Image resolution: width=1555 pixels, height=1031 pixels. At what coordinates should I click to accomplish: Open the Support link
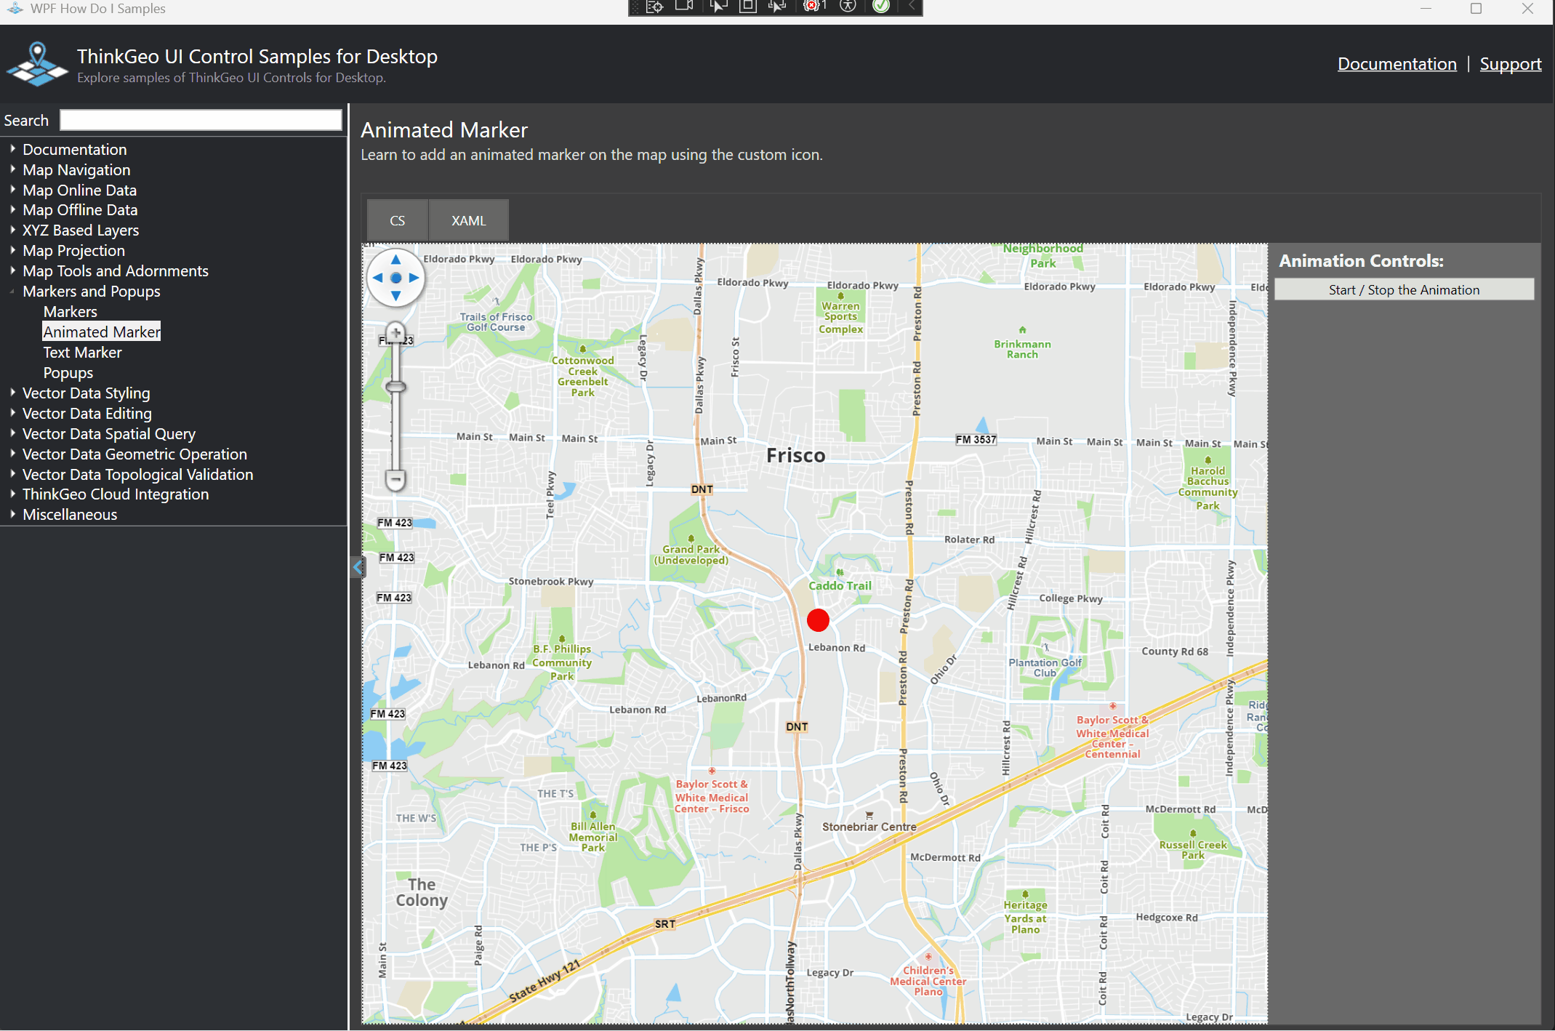pos(1510,64)
